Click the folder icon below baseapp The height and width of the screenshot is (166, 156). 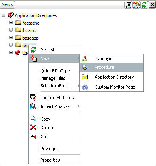18,45
